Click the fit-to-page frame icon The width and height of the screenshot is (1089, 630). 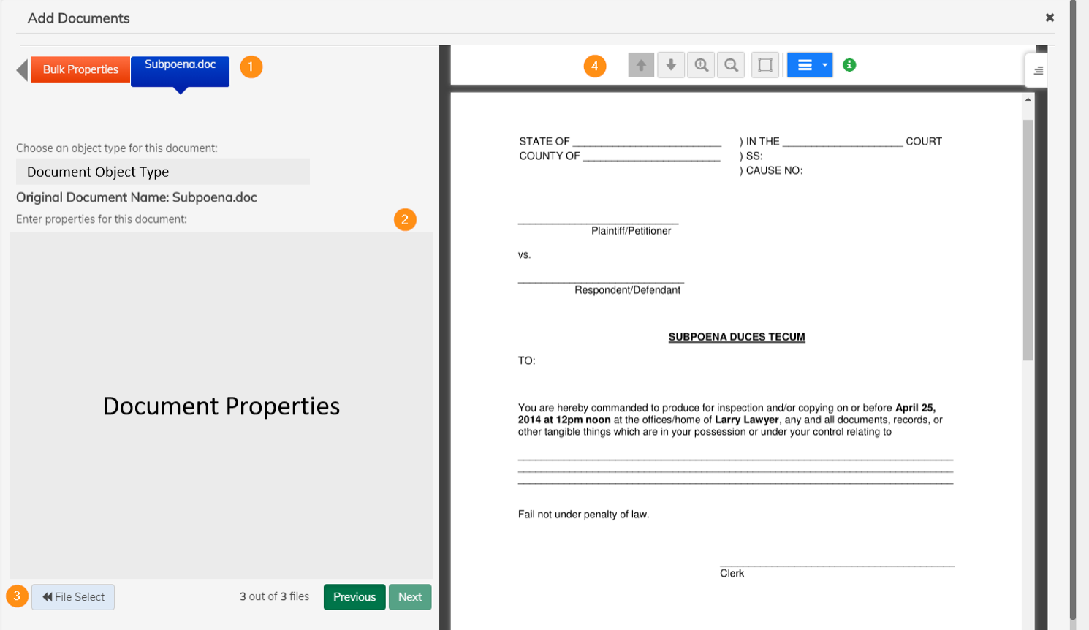point(765,65)
